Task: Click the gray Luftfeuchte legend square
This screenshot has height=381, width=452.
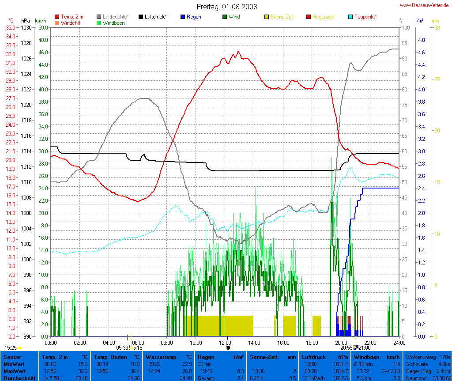Action: tap(99, 17)
